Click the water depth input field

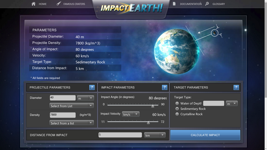(x=214, y=103)
